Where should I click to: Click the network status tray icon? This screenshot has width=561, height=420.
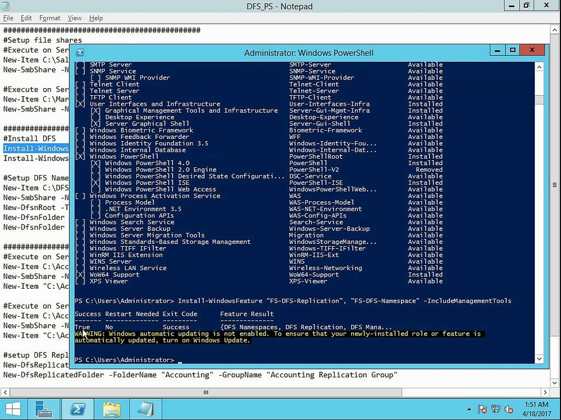coord(496,409)
